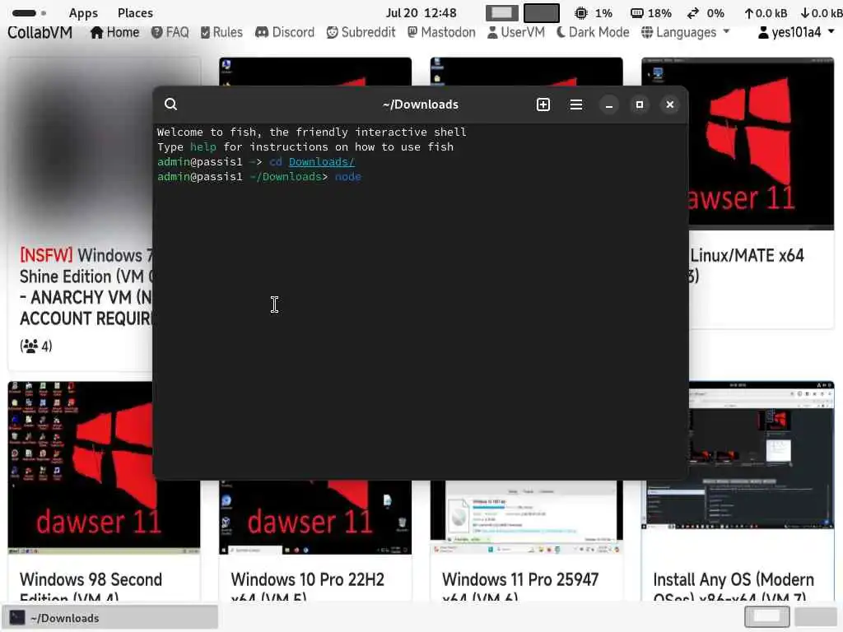The image size is (843, 632).
Task: Click the Linux/MATE x64 title
Action: [x=747, y=256]
